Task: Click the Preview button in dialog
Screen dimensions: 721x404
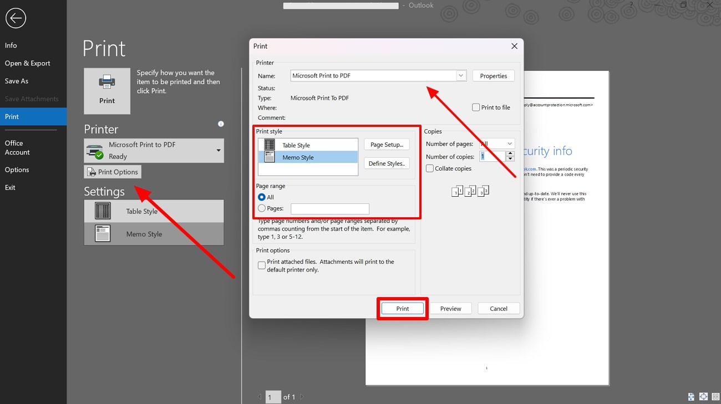Action: click(450, 309)
